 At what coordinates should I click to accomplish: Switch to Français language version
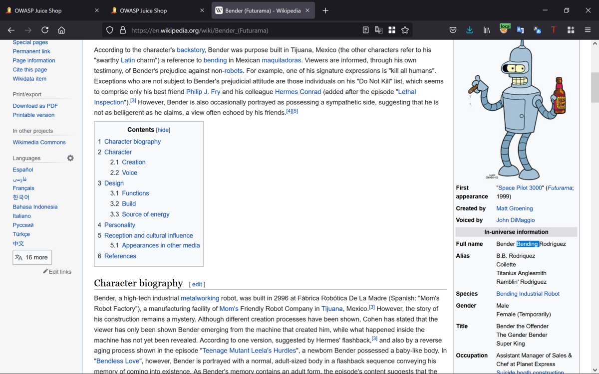(23, 188)
